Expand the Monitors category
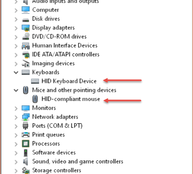 coord(16,109)
